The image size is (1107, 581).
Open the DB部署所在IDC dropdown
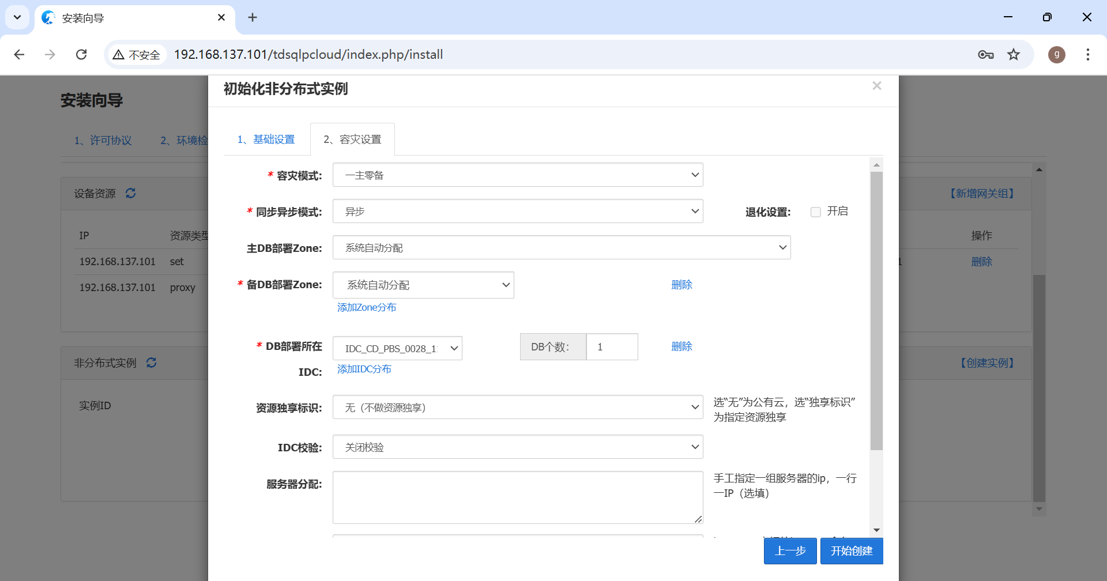(397, 348)
